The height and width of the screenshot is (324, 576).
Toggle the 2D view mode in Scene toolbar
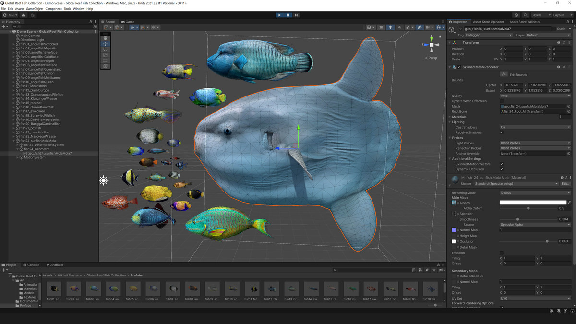381,27
